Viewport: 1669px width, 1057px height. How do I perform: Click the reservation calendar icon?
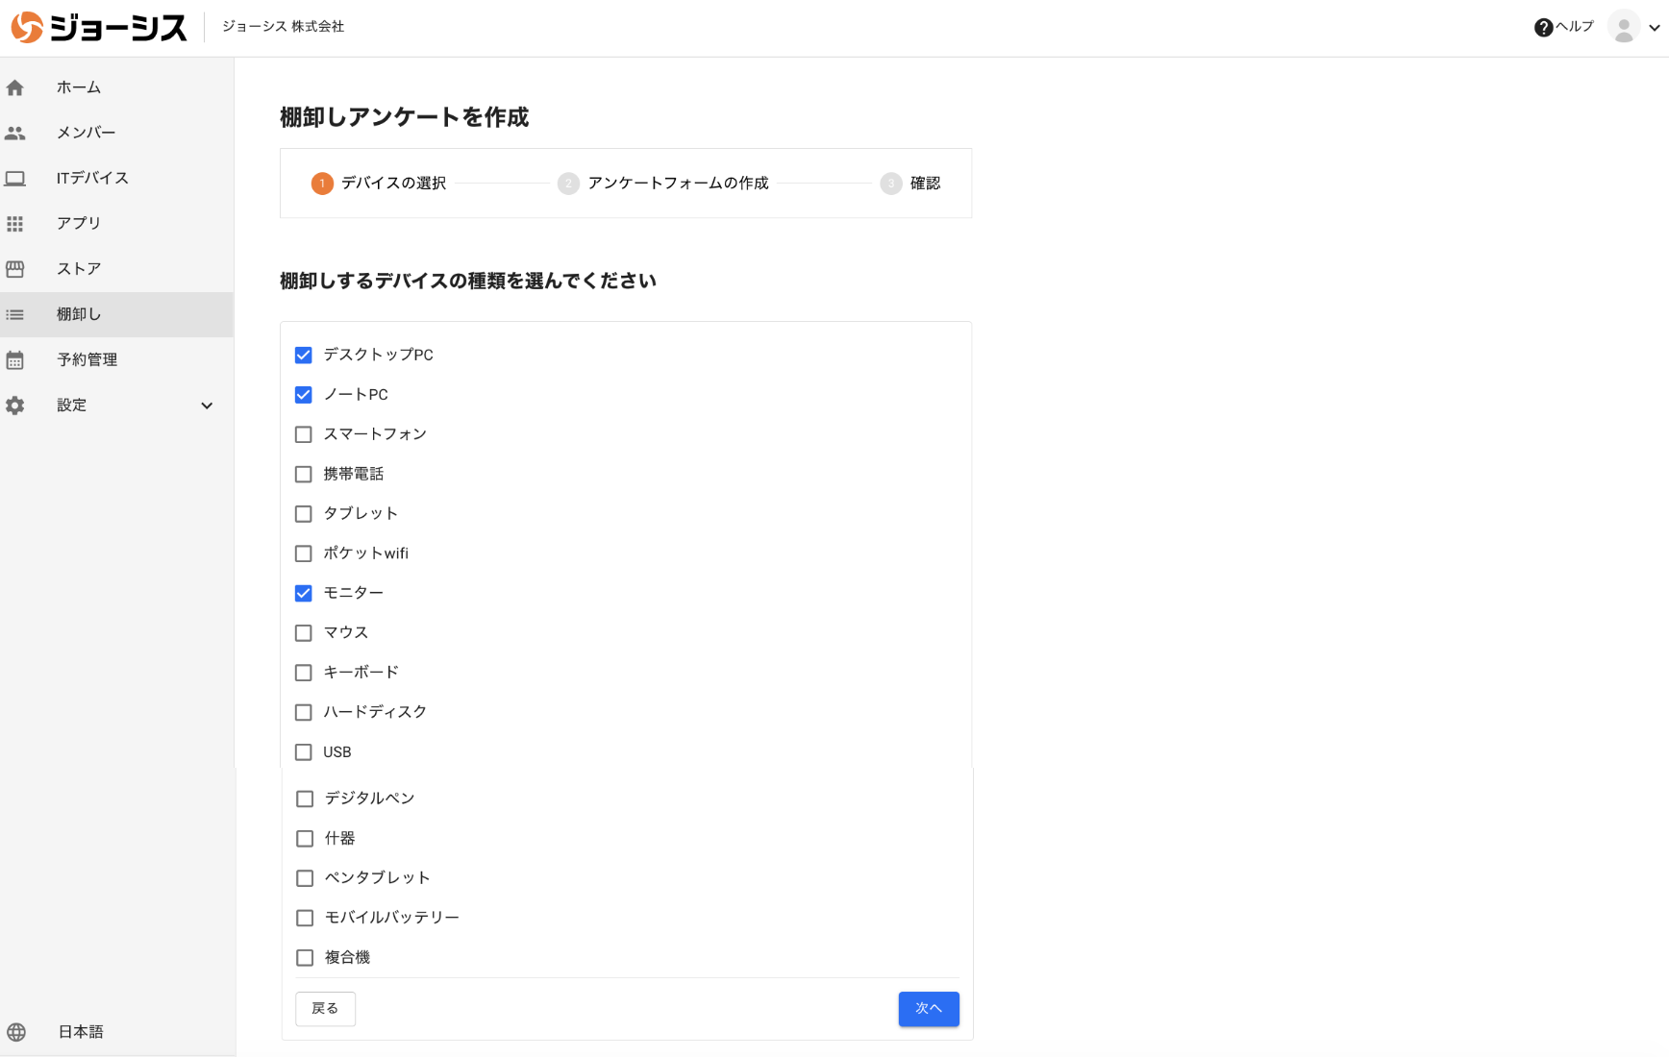tap(15, 360)
